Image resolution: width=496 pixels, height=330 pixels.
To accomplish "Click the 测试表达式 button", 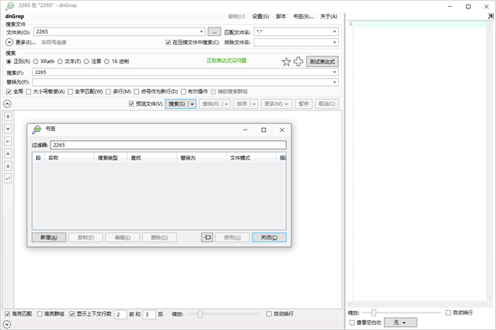I will [x=321, y=62].
